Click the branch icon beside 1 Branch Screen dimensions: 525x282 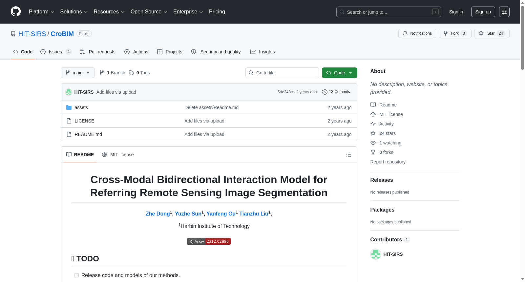(x=102, y=73)
